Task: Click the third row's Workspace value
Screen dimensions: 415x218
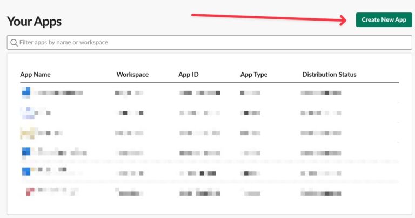Action: point(129,133)
